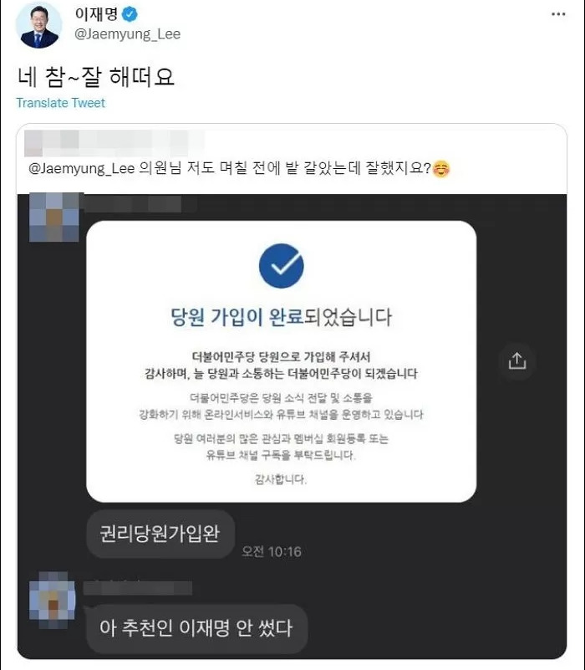Tap the share icon beside the membership card
Image resolution: width=585 pixels, height=670 pixels.
pos(517,361)
